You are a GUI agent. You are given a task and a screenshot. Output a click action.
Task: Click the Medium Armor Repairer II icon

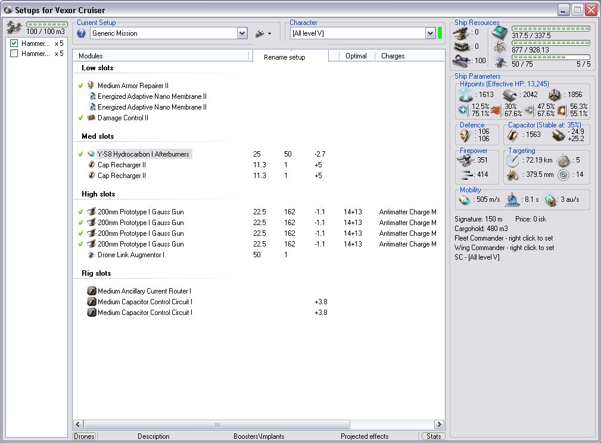click(91, 85)
